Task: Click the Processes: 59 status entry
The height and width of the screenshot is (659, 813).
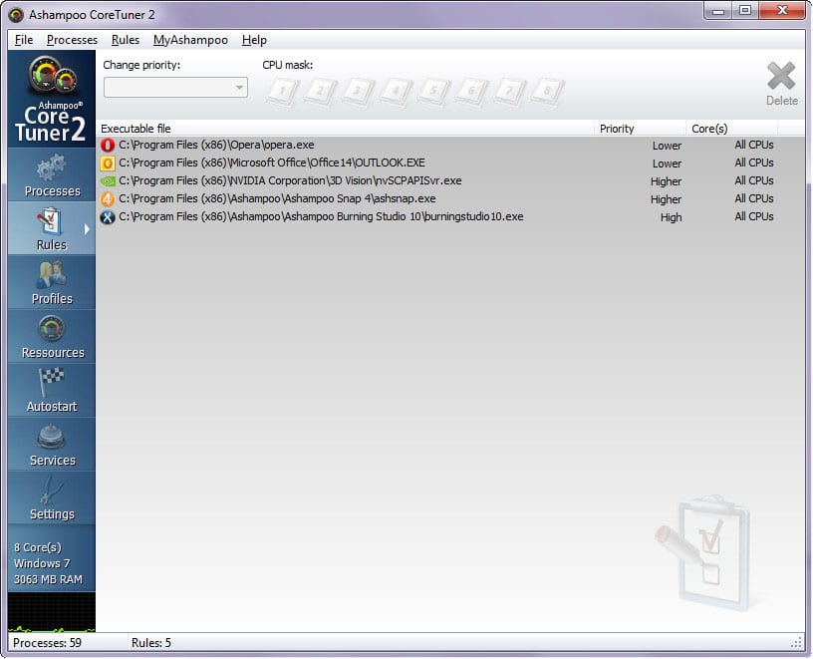Action: (47, 643)
